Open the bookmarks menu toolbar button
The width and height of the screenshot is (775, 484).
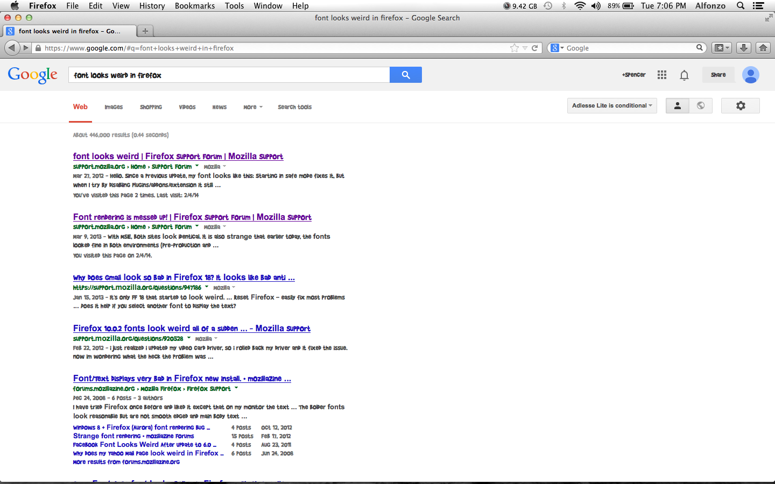721,48
